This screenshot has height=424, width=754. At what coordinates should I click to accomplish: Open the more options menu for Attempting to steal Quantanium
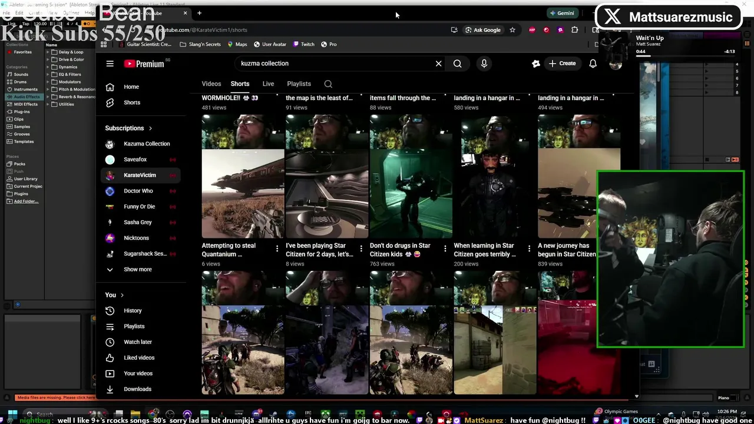coord(277,249)
